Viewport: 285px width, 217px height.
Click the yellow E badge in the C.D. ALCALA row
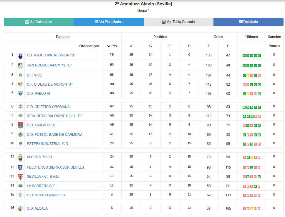(251, 209)
